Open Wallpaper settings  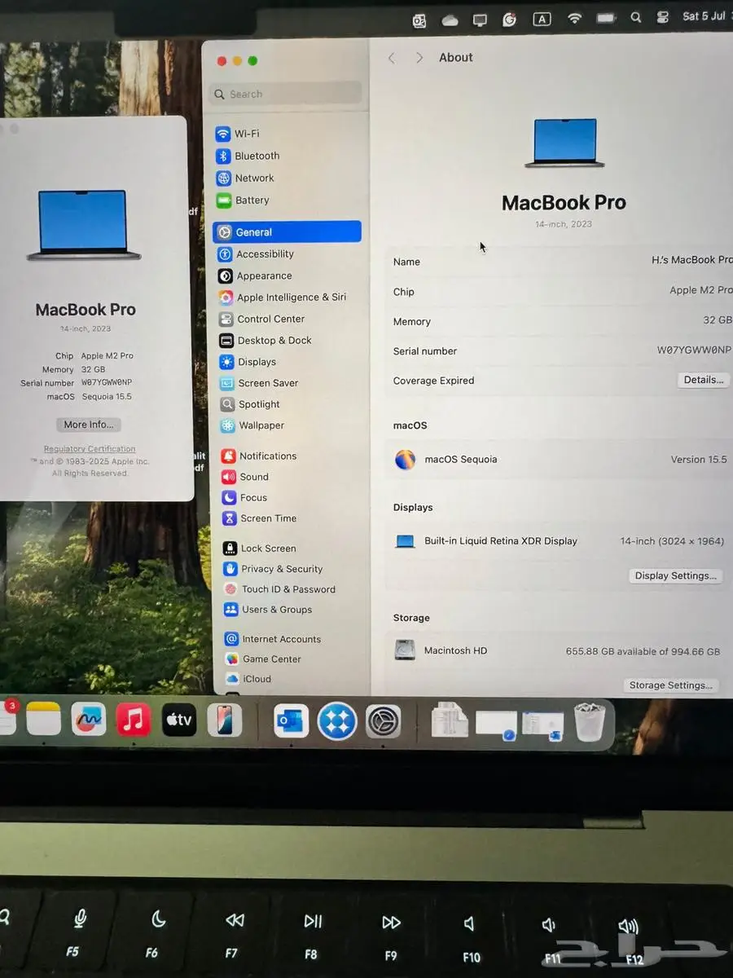pyautogui.click(x=252, y=425)
